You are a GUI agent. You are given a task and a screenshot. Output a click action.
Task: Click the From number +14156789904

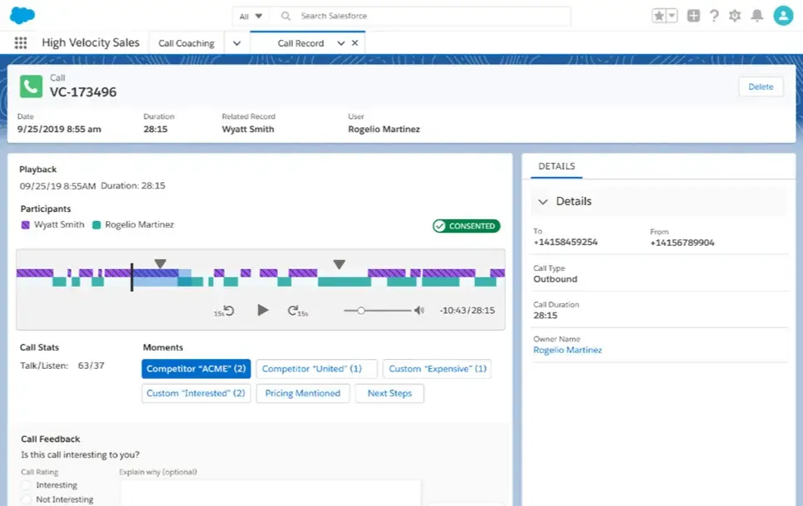point(682,243)
